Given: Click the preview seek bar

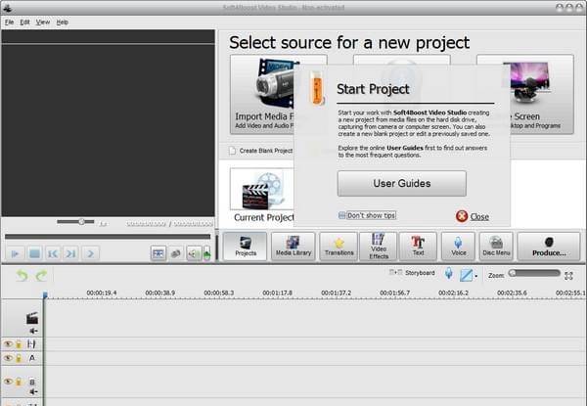Looking at the screenshot, I should click(x=108, y=237).
